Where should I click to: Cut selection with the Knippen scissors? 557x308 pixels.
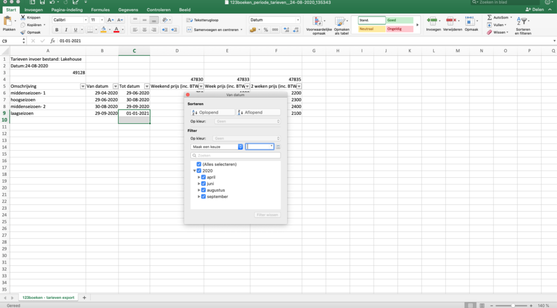point(23,17)
